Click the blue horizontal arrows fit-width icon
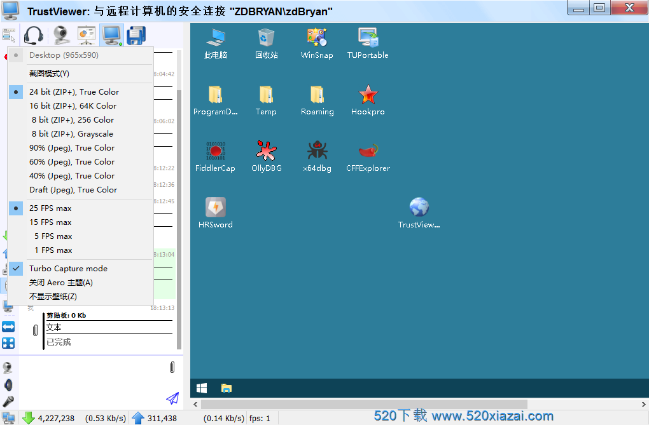This screenshot has height=425, width=649. click(8, 327)
